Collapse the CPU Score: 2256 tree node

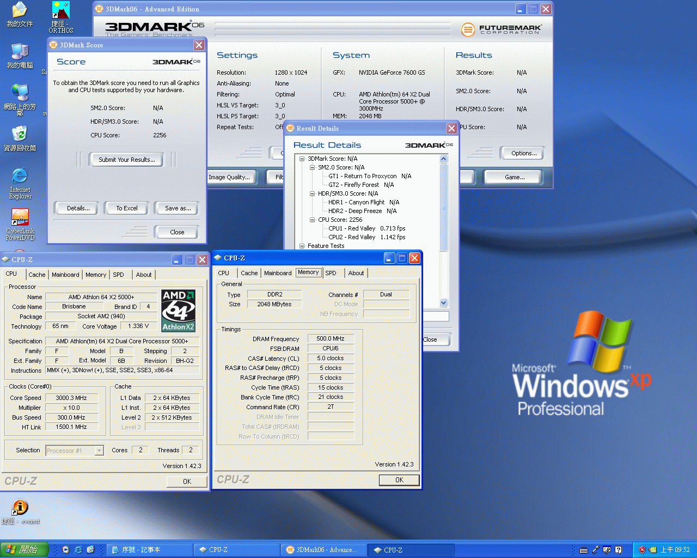click(312, 220)
